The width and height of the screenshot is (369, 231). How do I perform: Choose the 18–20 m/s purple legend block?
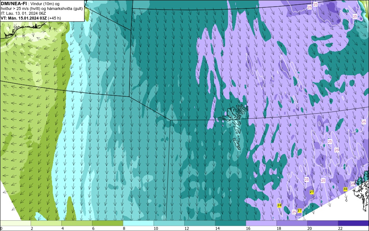pos(292,223)
